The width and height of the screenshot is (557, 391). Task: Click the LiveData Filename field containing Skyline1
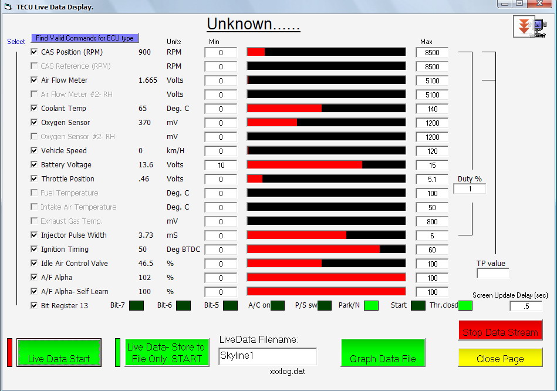(x=268, y=356)
